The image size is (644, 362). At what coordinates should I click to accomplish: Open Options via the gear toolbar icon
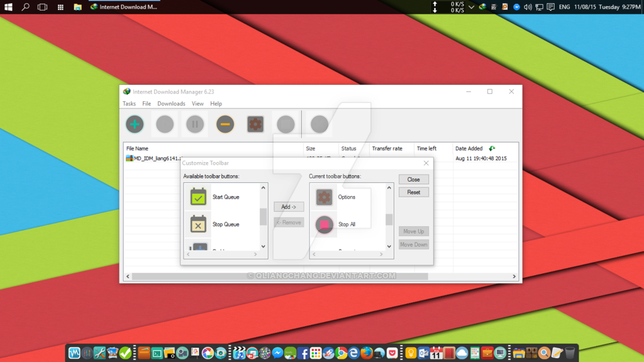coord(255,124)
